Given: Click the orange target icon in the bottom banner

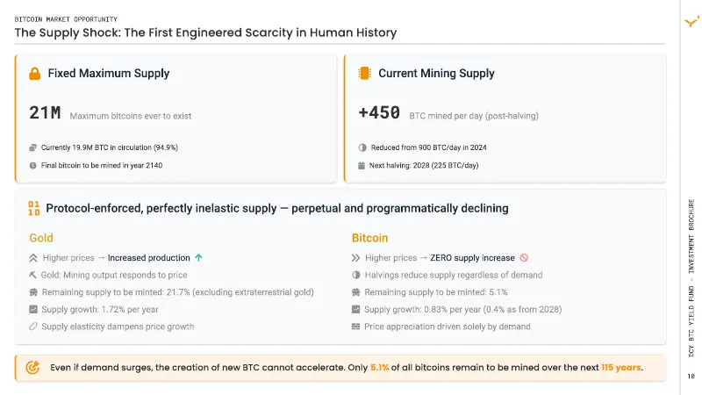Looking at the screenshot, I should click(32, 367).
